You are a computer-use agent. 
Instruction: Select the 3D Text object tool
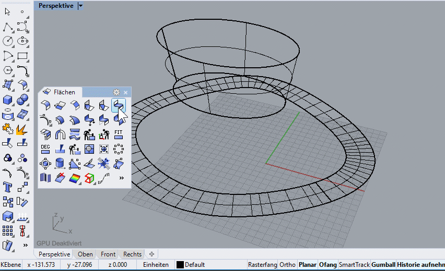(8, 187)
